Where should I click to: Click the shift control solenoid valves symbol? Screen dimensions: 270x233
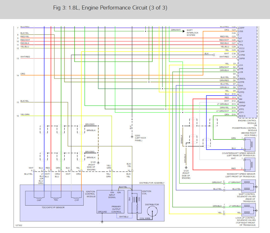click(x=249, y=186)
